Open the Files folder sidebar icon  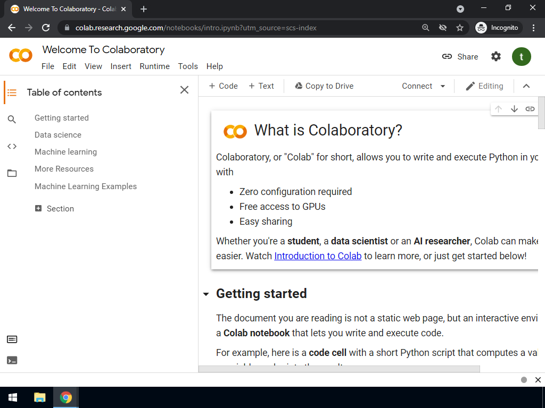12,173
